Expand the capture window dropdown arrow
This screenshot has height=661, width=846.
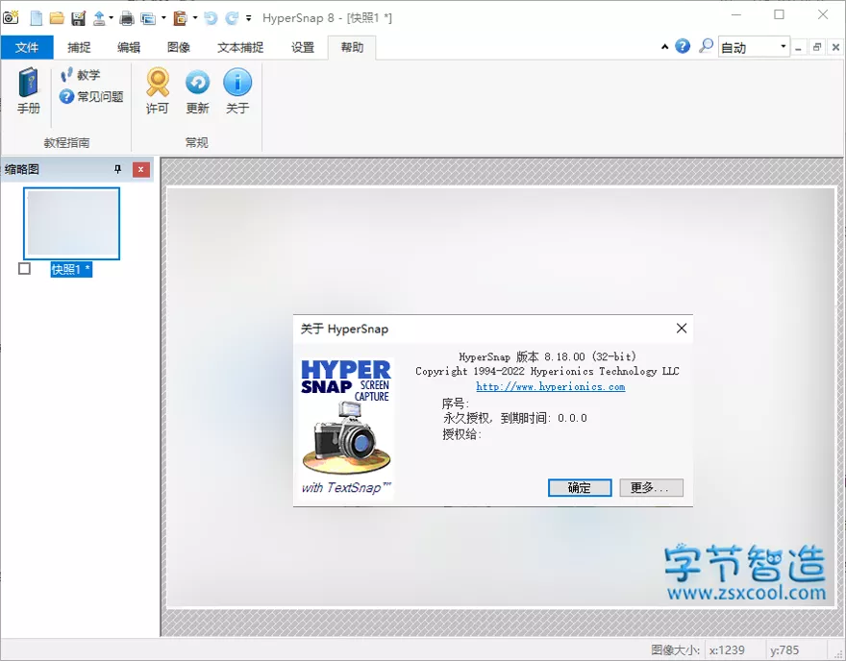click(x=163, y=18)
